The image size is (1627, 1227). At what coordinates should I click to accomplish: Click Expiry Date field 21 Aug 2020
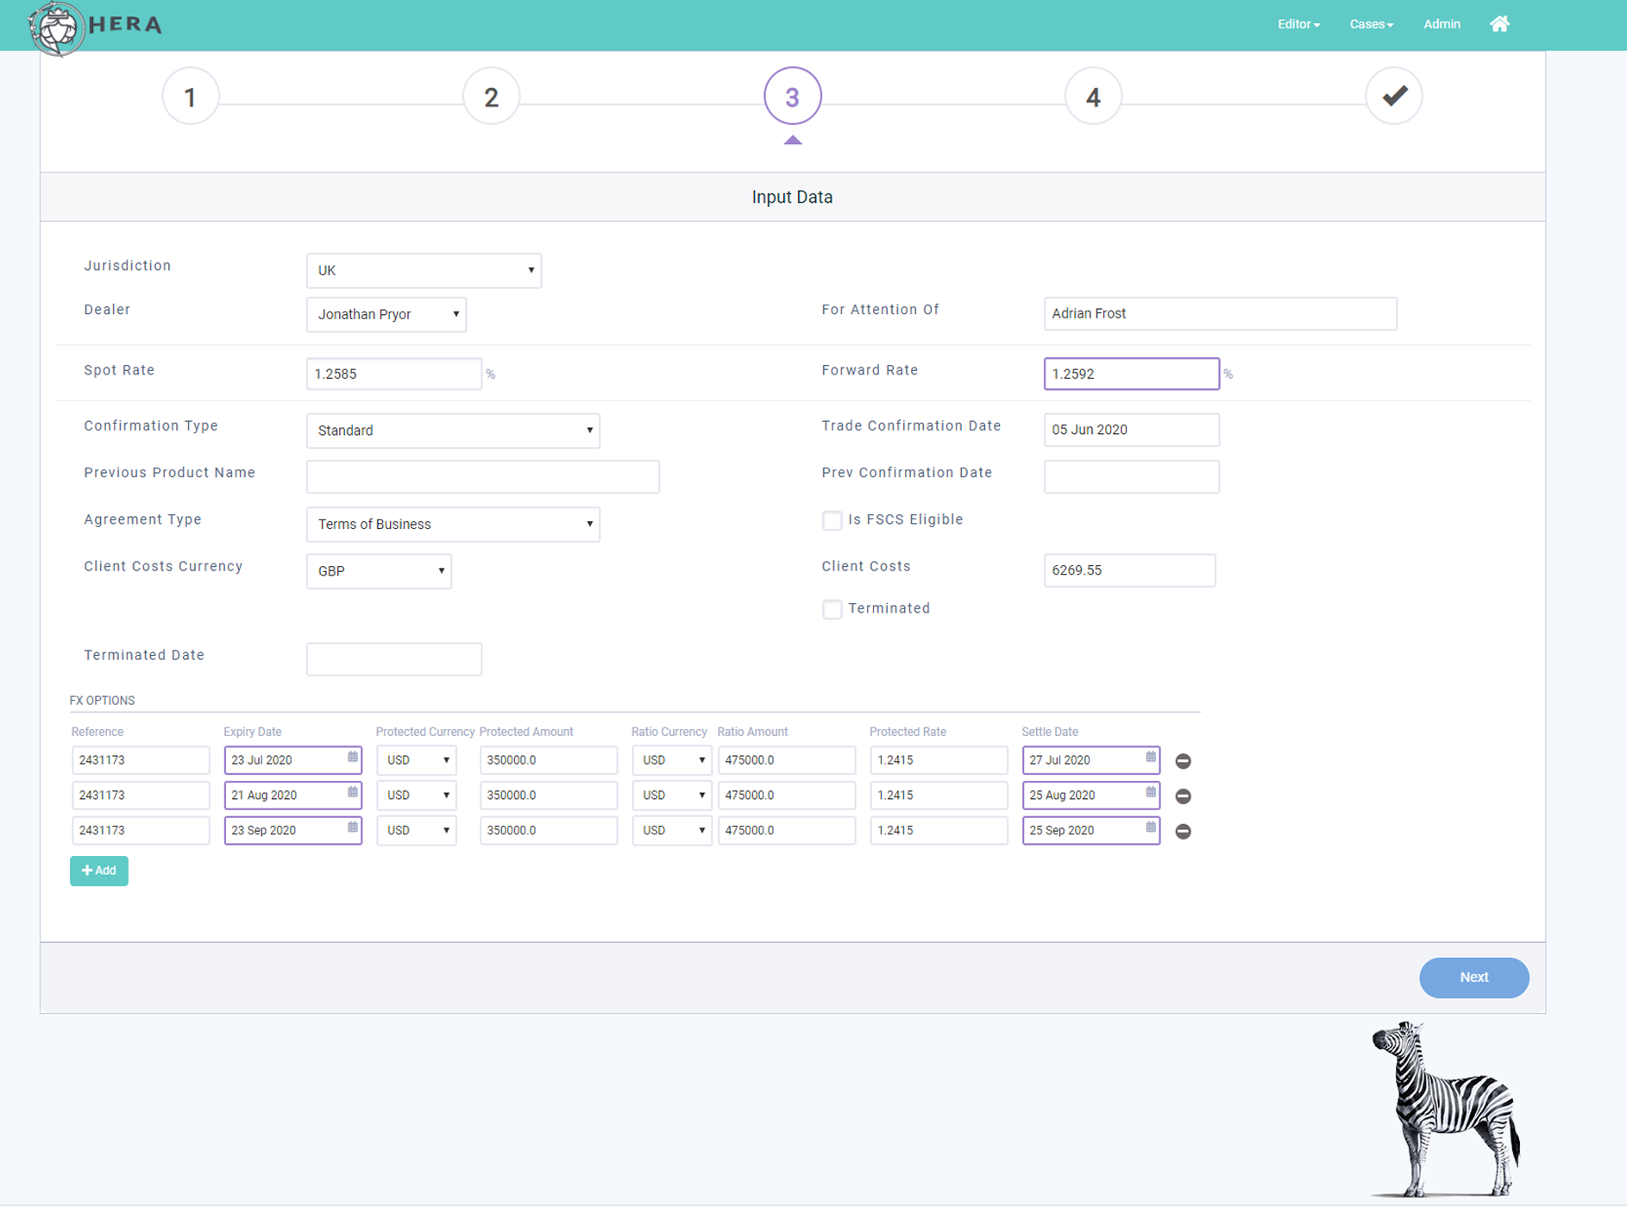coord(292,796)
